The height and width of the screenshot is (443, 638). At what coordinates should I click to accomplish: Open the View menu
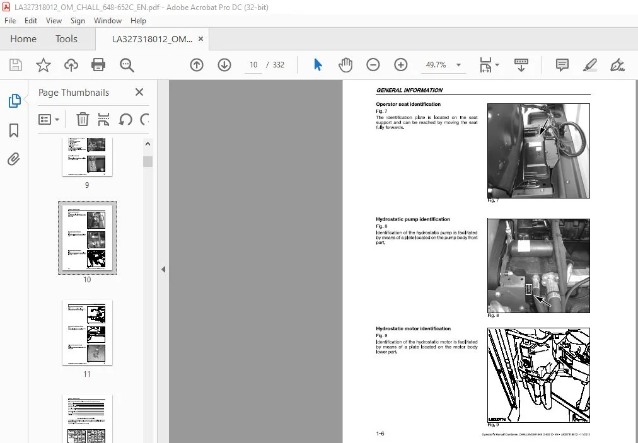click(x=54, y=21)
